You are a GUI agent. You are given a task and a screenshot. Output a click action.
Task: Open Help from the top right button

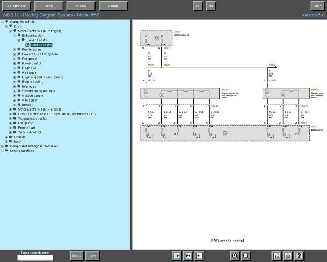point(318,6)
